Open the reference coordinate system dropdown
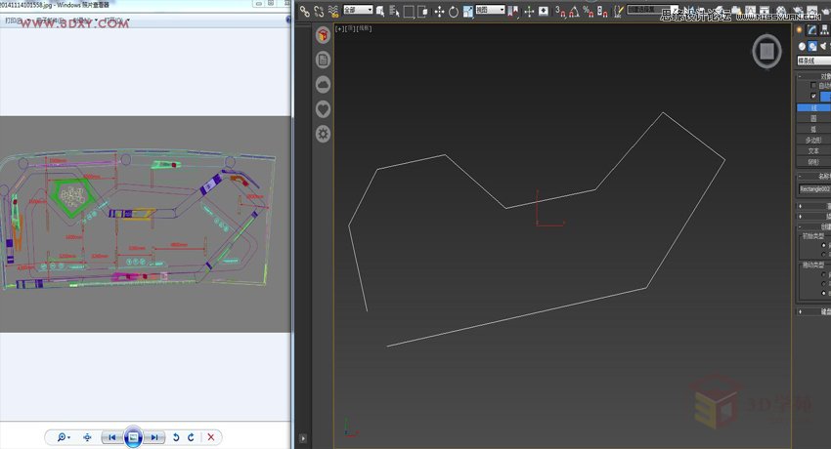Viewport: 831px width, 449px height. pyautogui.click(x=490, y=11)
